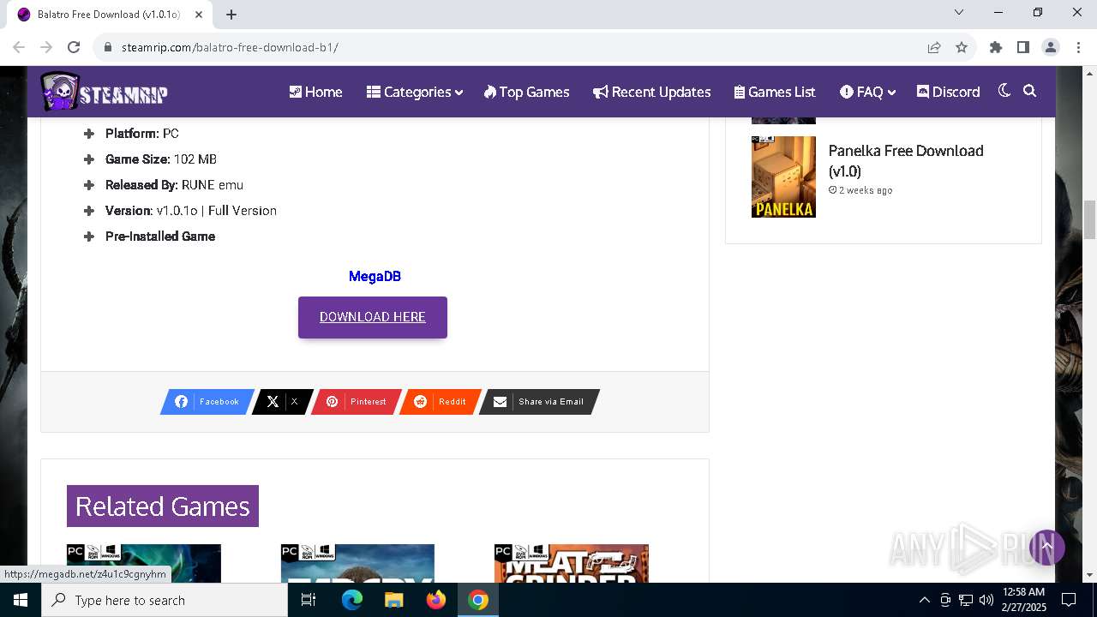Click Share via Email button
Image resolution: width=1097 pixels, height=617 pixels.
tap(539, 402)
